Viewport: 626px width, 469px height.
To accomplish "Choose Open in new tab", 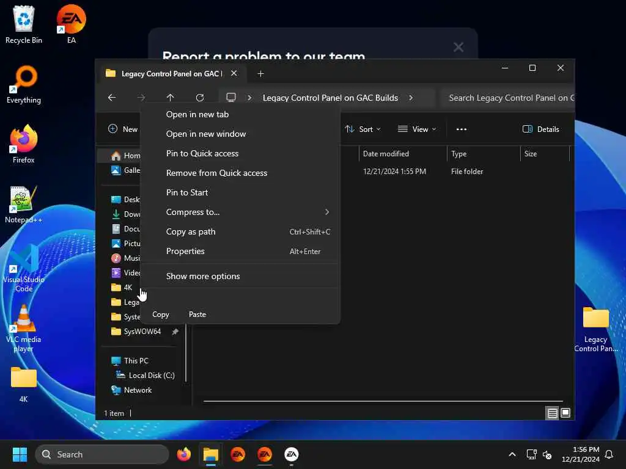I will tap(240, 114).
